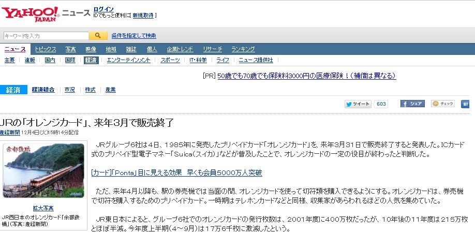Open the 速報 category

point(29,60)
